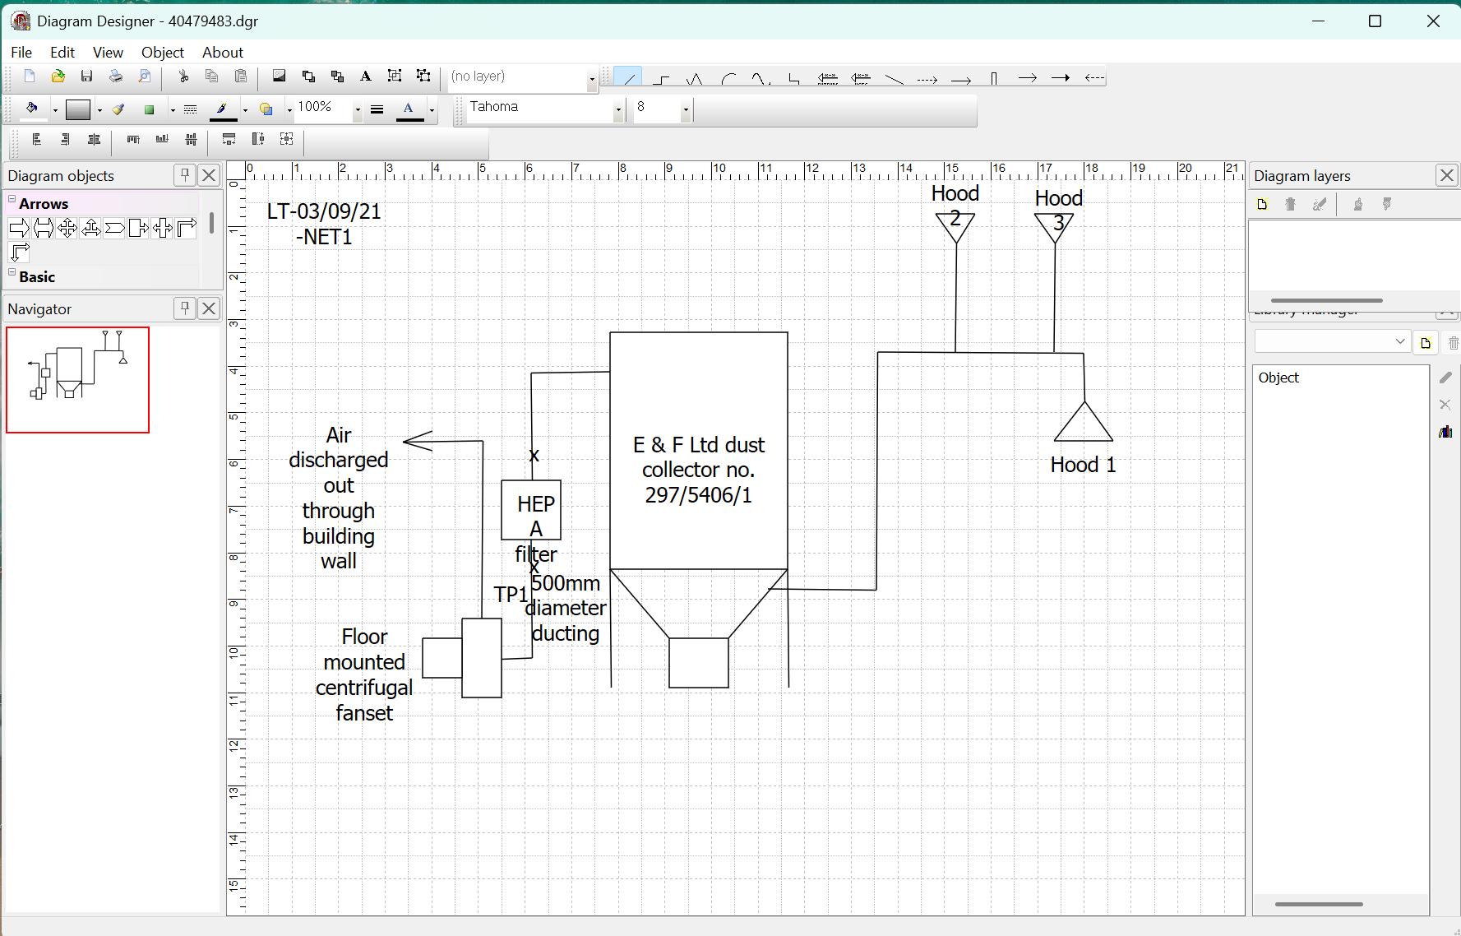1461x936 pixels.
Task: Click the scissors Cut icon
Action: (183, 76)
